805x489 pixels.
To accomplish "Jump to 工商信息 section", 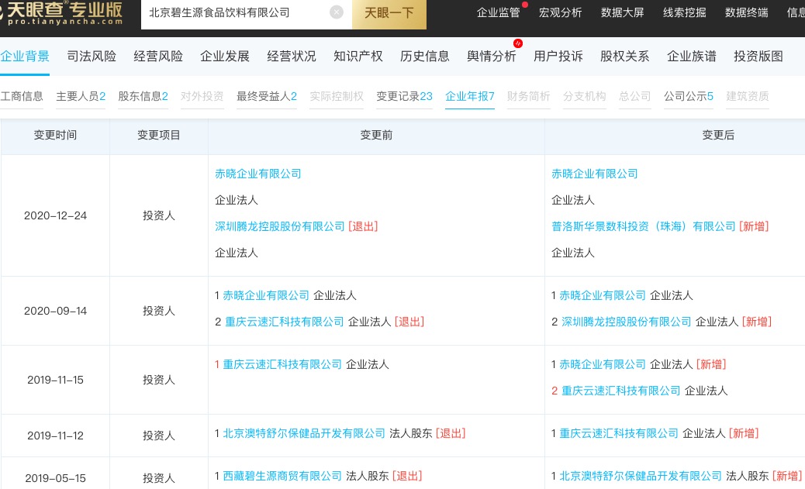I will [22, 96].
